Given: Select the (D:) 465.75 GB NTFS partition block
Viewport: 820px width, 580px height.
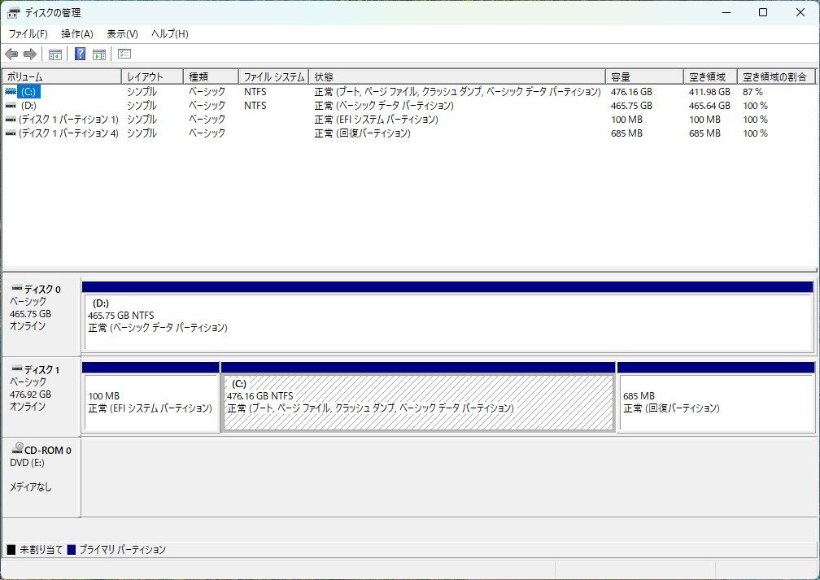Looking at the screenshot, I should (447, 322).
